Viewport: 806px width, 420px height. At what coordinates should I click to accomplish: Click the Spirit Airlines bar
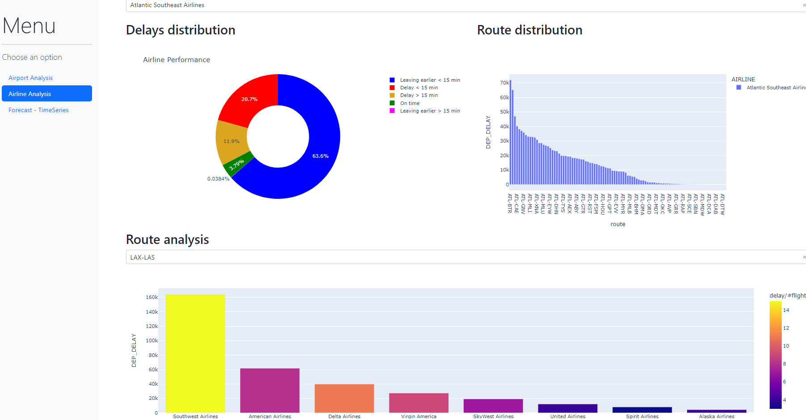click(x=642, y=410)
